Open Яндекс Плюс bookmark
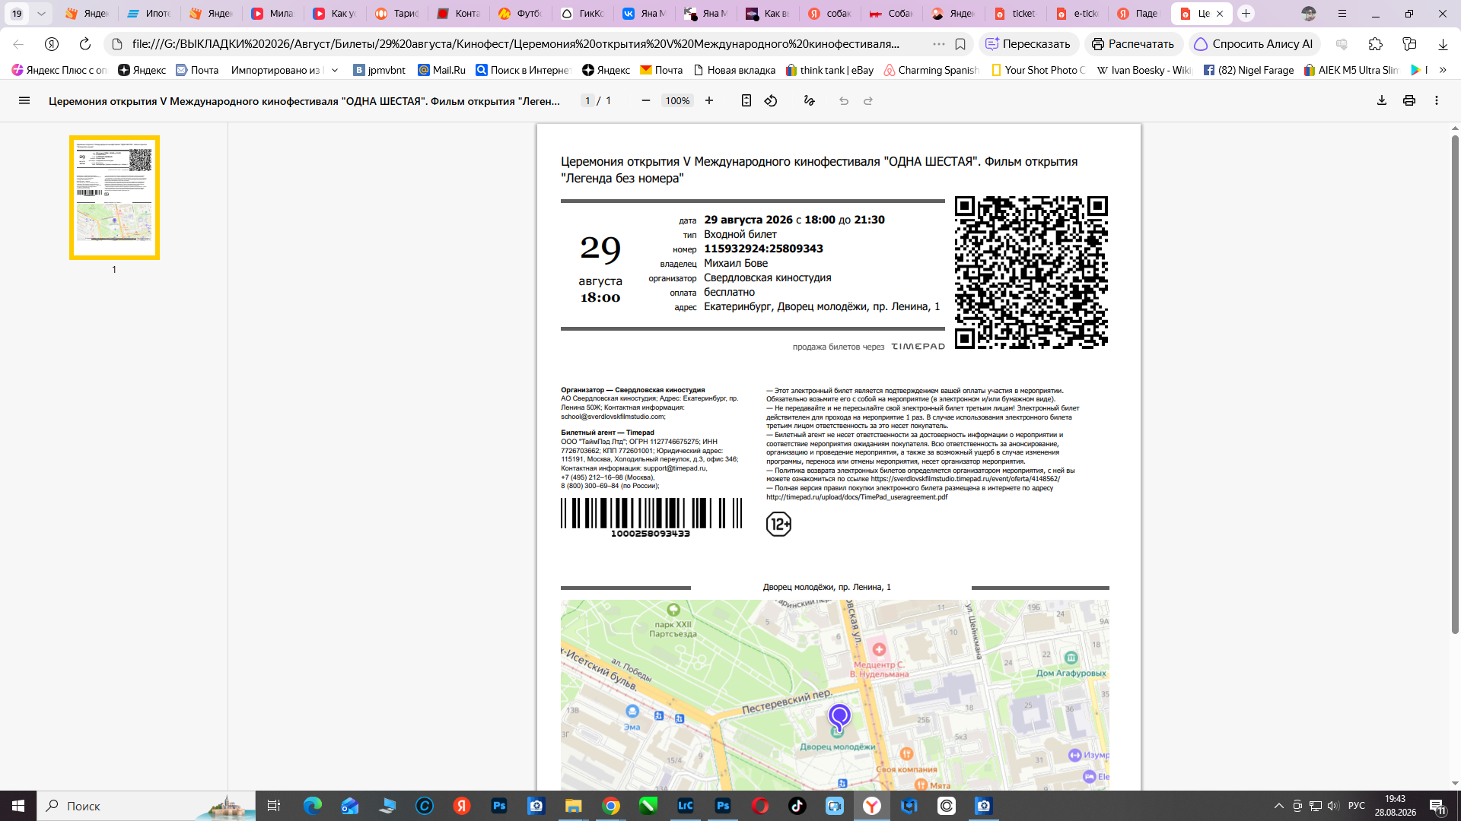The image size is (1461, 821). (x=59, y=70)
